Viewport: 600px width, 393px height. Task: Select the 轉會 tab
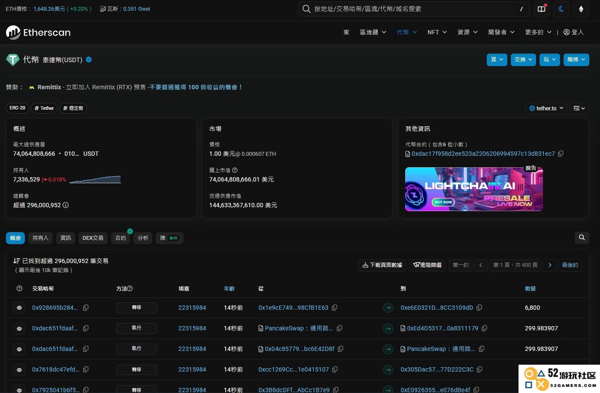(x=15, y=238)
